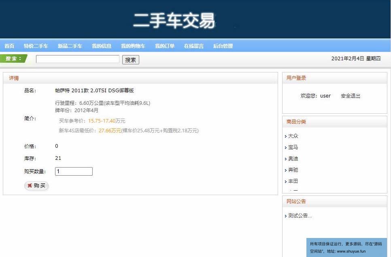This screenshot has height=257, width=391.
Task: Click the 用户登录 panel header
Action: coord(334,78)
